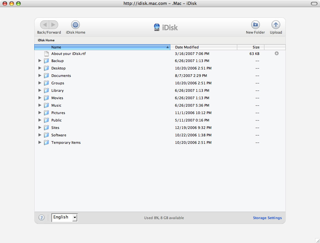The width and height of the screenshot is (320, 243).
Task: Click the Documents folder icon
Action: pos(47,76)
